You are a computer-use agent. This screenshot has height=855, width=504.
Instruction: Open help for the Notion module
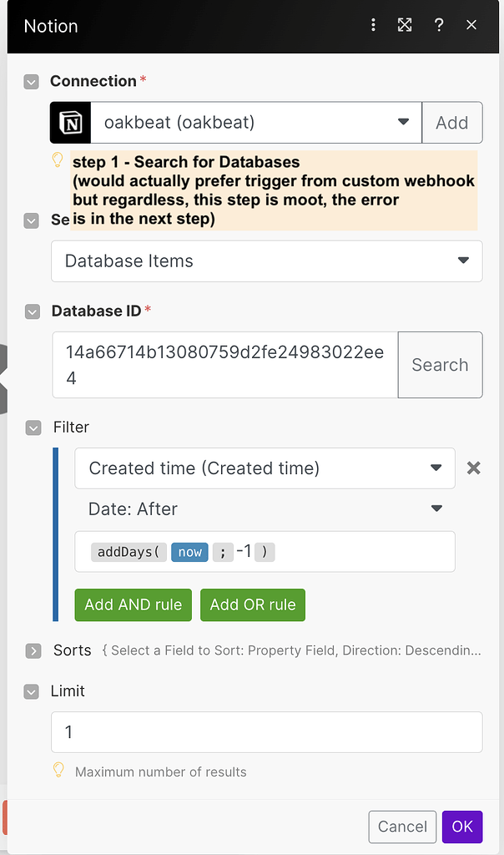tap(439, 25)
